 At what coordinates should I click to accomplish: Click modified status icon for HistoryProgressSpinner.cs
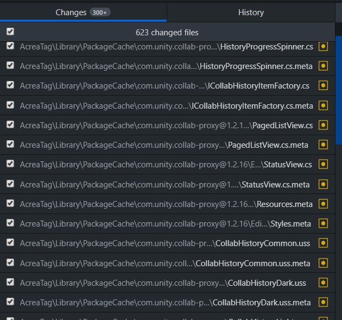[x=323, y=46]
